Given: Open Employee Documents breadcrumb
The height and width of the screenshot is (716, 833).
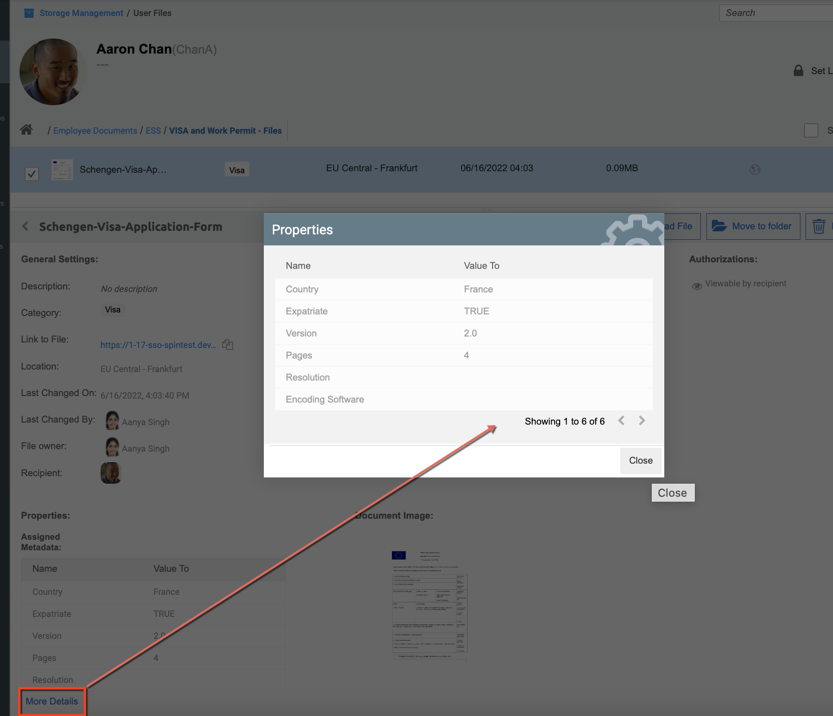Looking at the screenshot, I should 95,131.
